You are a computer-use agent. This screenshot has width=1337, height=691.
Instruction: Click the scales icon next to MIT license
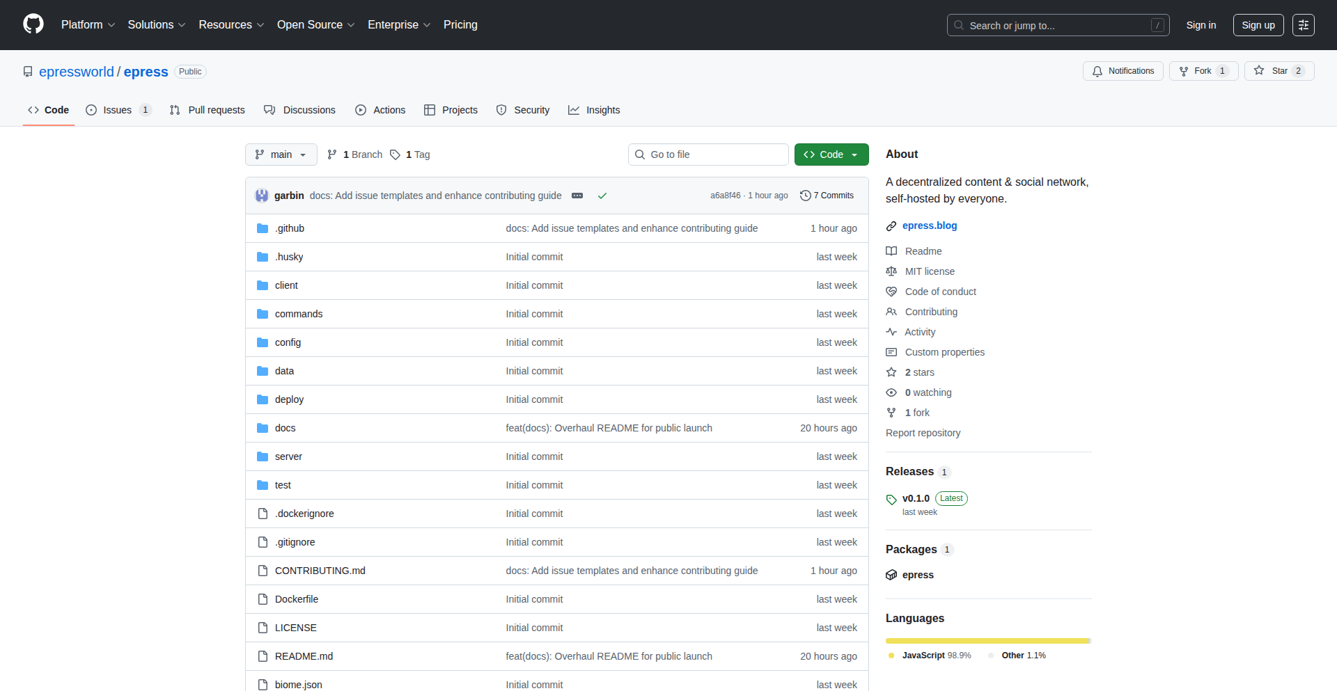pos(891,271)
